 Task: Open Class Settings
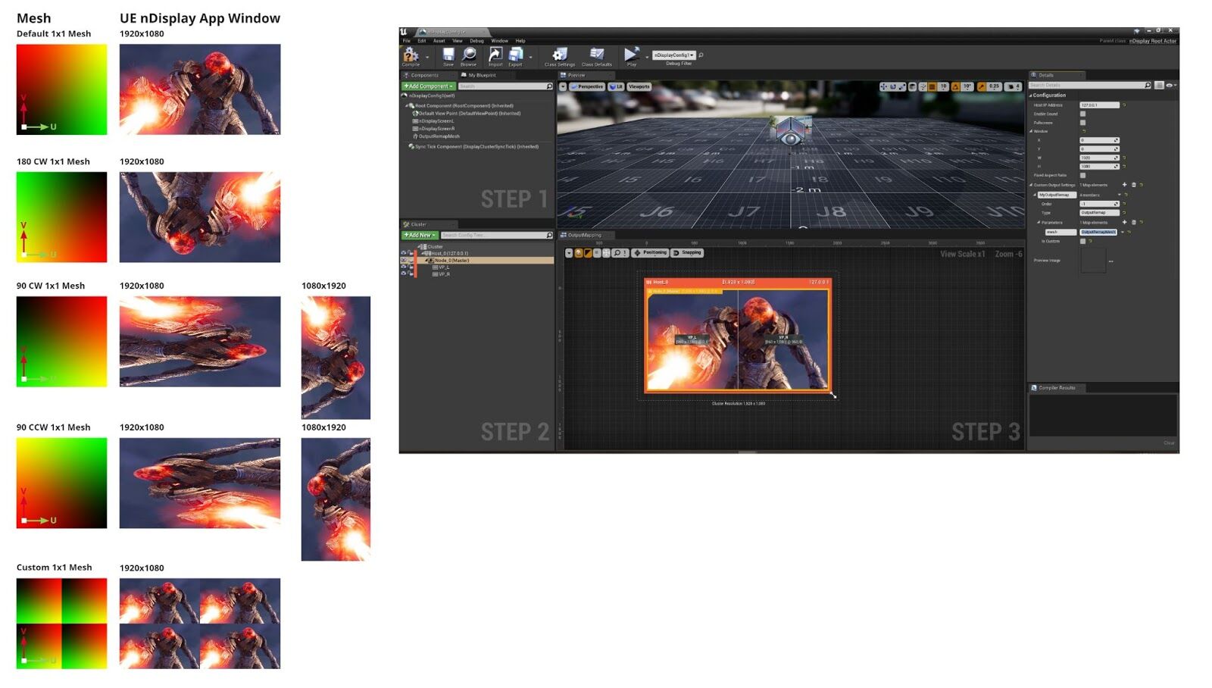(560, 55)
